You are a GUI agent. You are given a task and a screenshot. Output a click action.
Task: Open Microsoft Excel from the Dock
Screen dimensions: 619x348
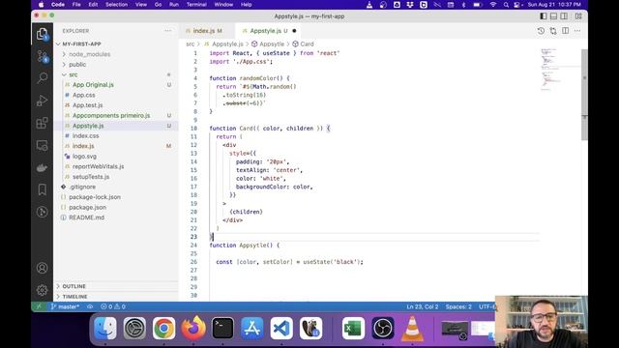pos(353,329)
